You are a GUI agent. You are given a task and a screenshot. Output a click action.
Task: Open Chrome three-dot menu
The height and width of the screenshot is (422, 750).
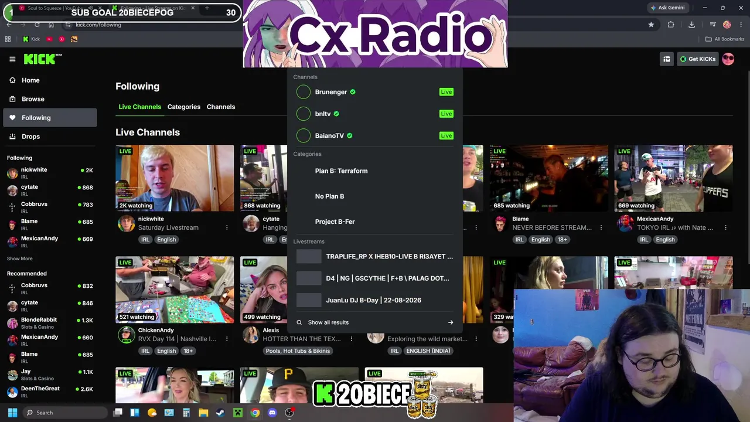click(x=741, y=25)
